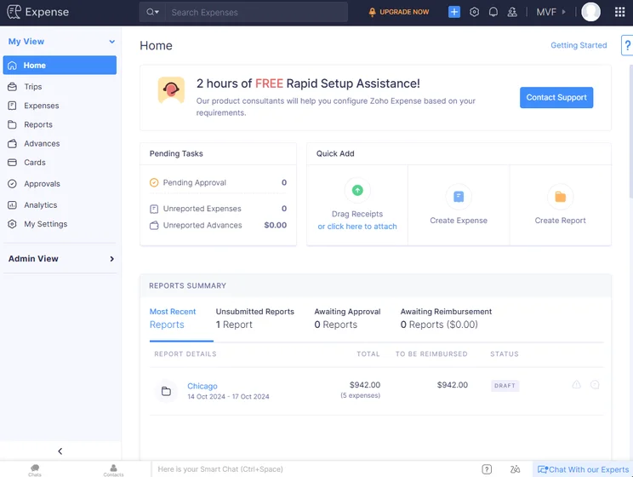The height and width of the screenshot is (477, 633).
Task: Click the blue plus quick-create icon
Action: point(454,12)
